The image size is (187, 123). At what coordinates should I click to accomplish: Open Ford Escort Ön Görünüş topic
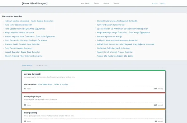coord(26,40)
